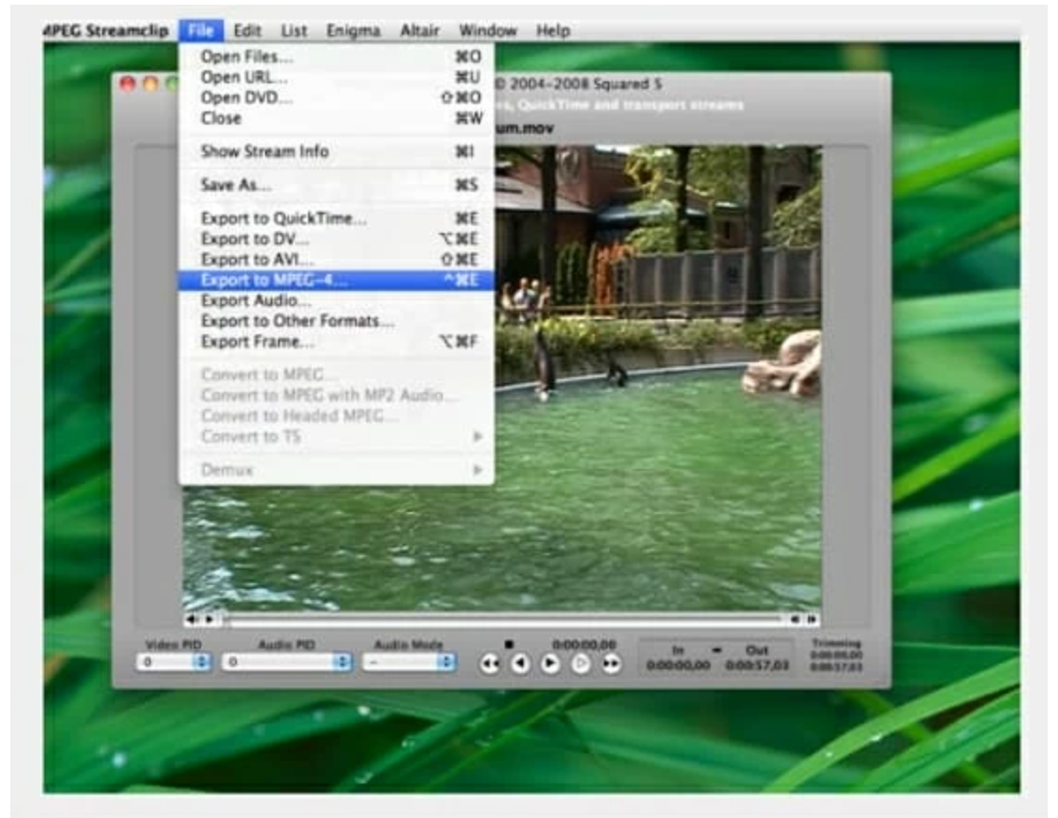
Task: Click the stop square above transport controls
Action: 509,645
